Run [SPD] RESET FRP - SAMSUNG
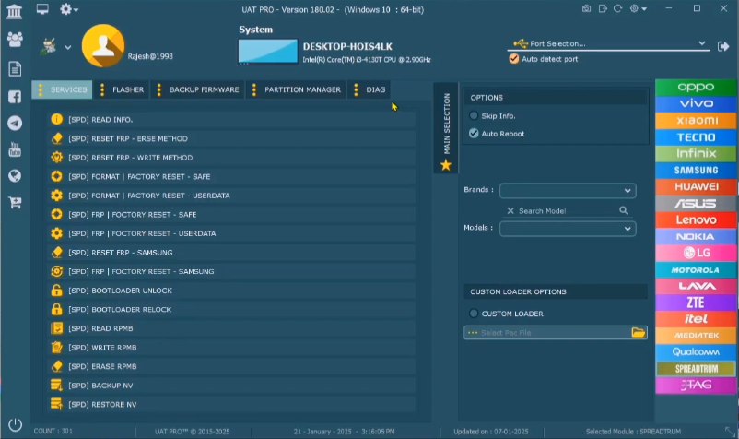 click(x=231, y=253)
